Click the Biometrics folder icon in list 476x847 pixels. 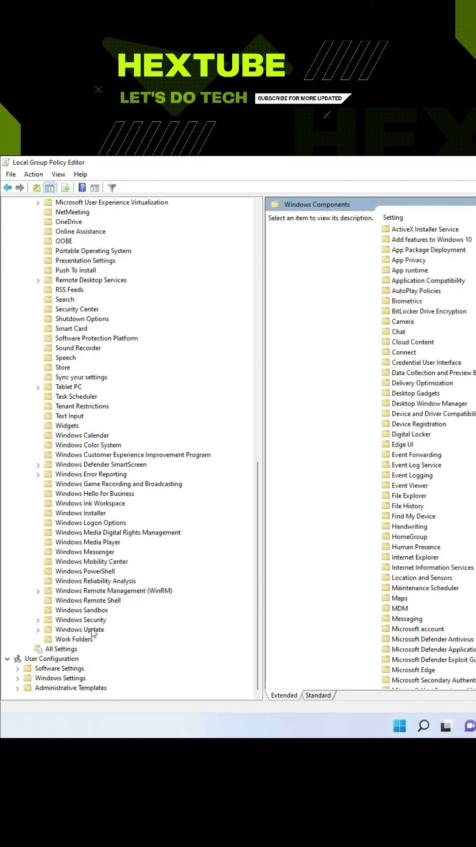(x=386, y=301)
